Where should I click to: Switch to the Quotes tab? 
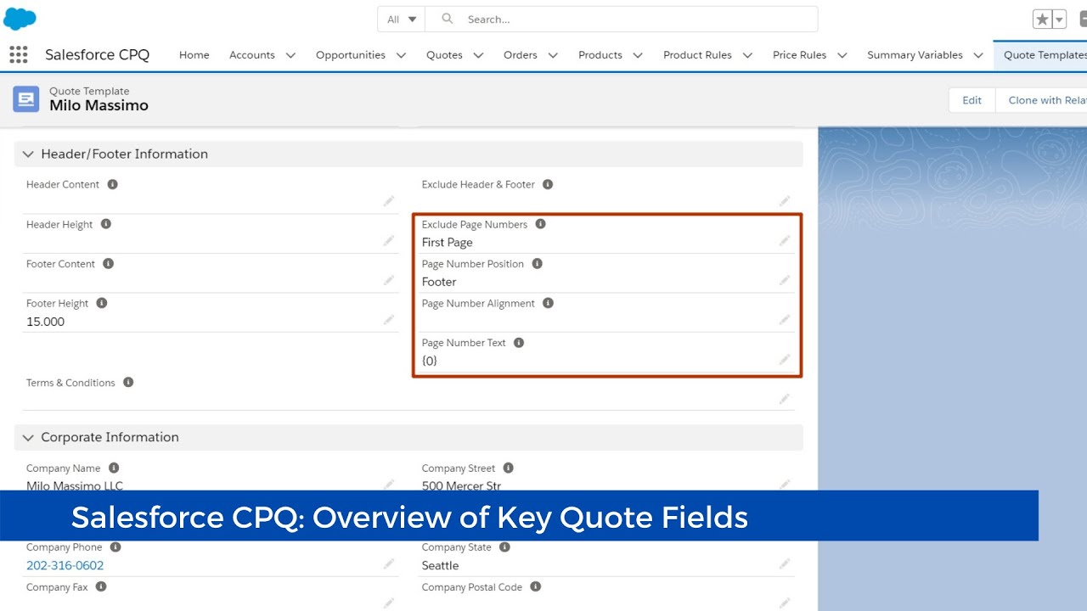(444, 54)
